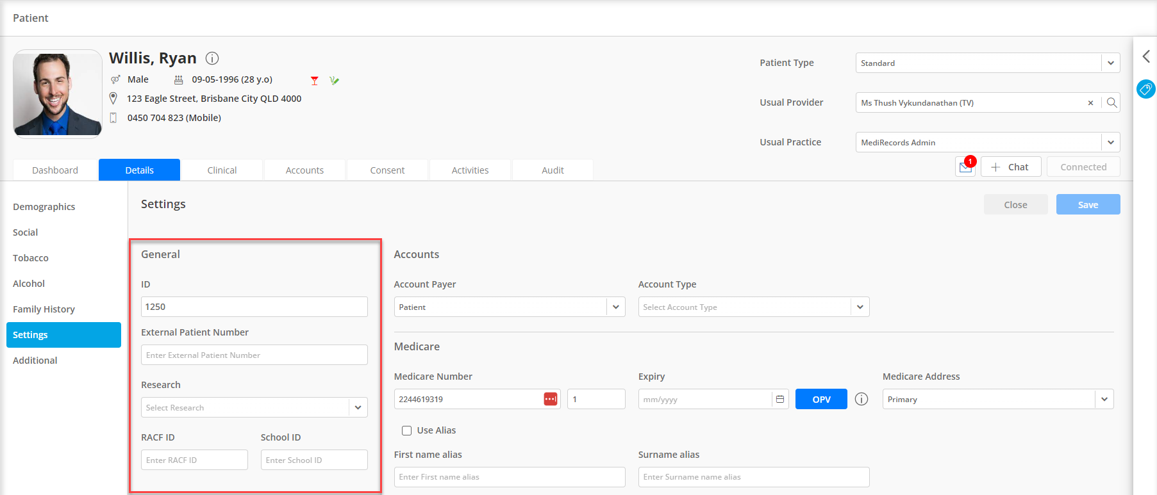Click the School ID input field
1157x495 pixels.
(x=314, y=460)
